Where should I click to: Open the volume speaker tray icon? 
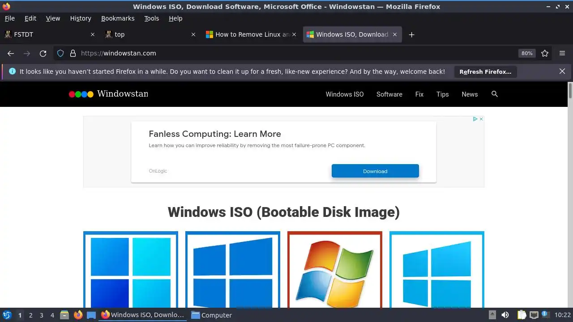click(x=505, y=315)
